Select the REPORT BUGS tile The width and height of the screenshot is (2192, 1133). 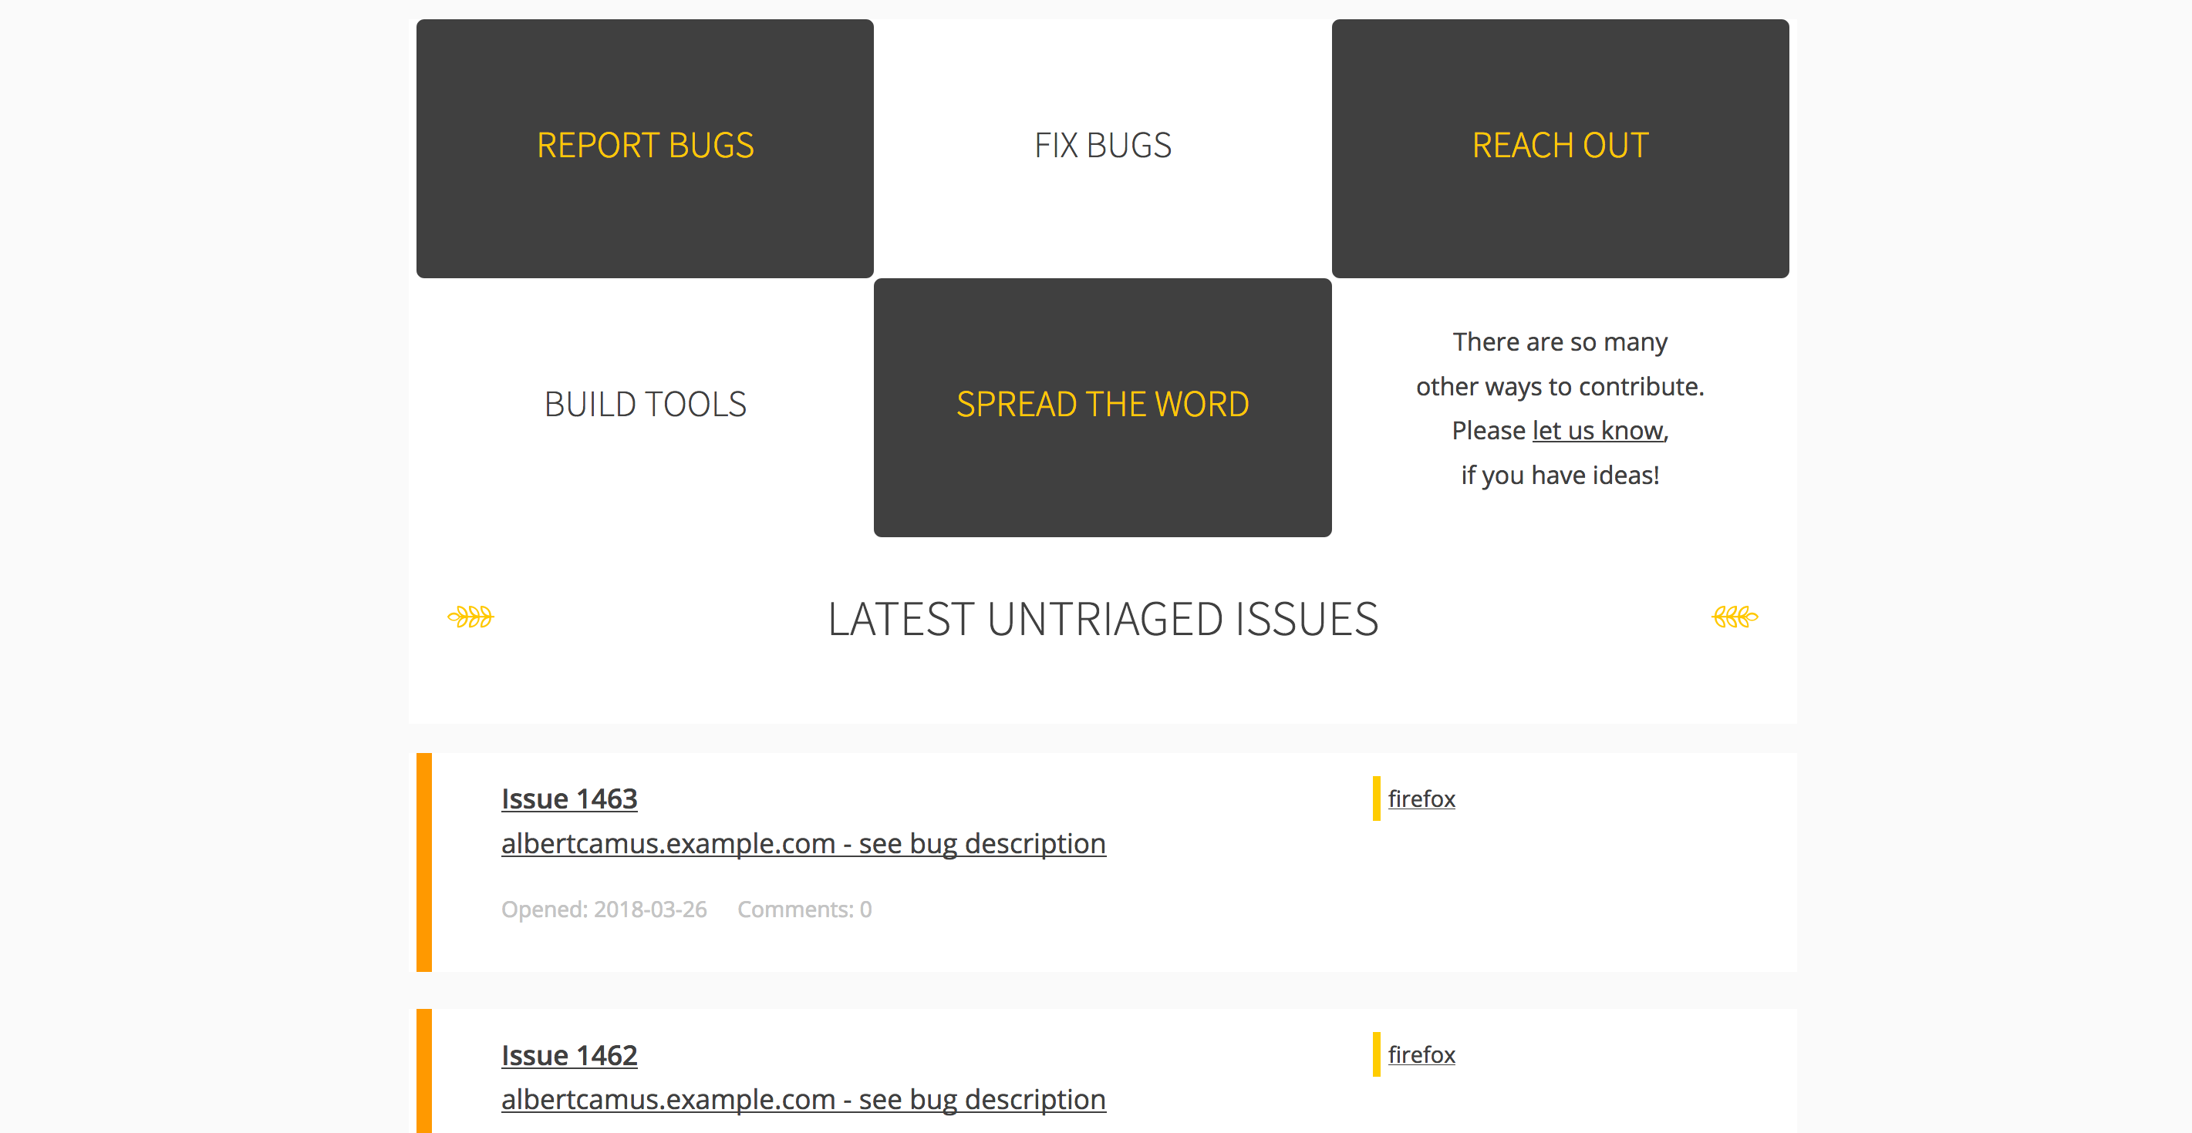click(x=644, y=146)
